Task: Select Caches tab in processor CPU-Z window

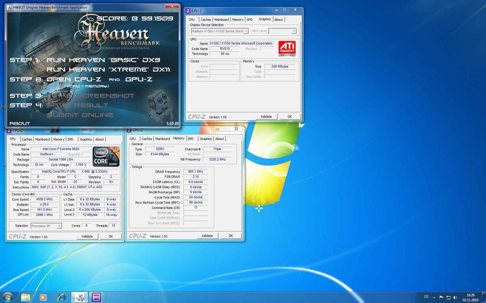Action: [x=27, y=139]
